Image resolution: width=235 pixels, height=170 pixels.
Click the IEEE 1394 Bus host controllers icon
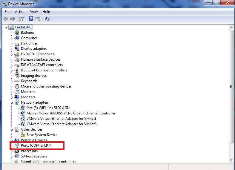[17, 70]
